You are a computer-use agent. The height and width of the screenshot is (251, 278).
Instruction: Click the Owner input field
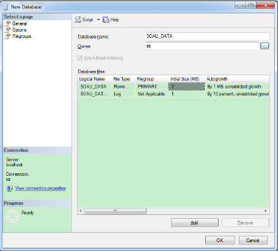[202, 46]
